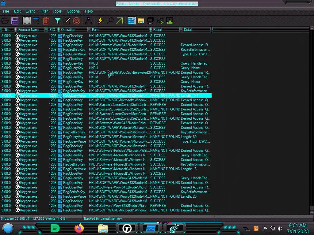This screenshot has width=314, height=235.
Task: Click the Detail column header
Action: (196, 30)
